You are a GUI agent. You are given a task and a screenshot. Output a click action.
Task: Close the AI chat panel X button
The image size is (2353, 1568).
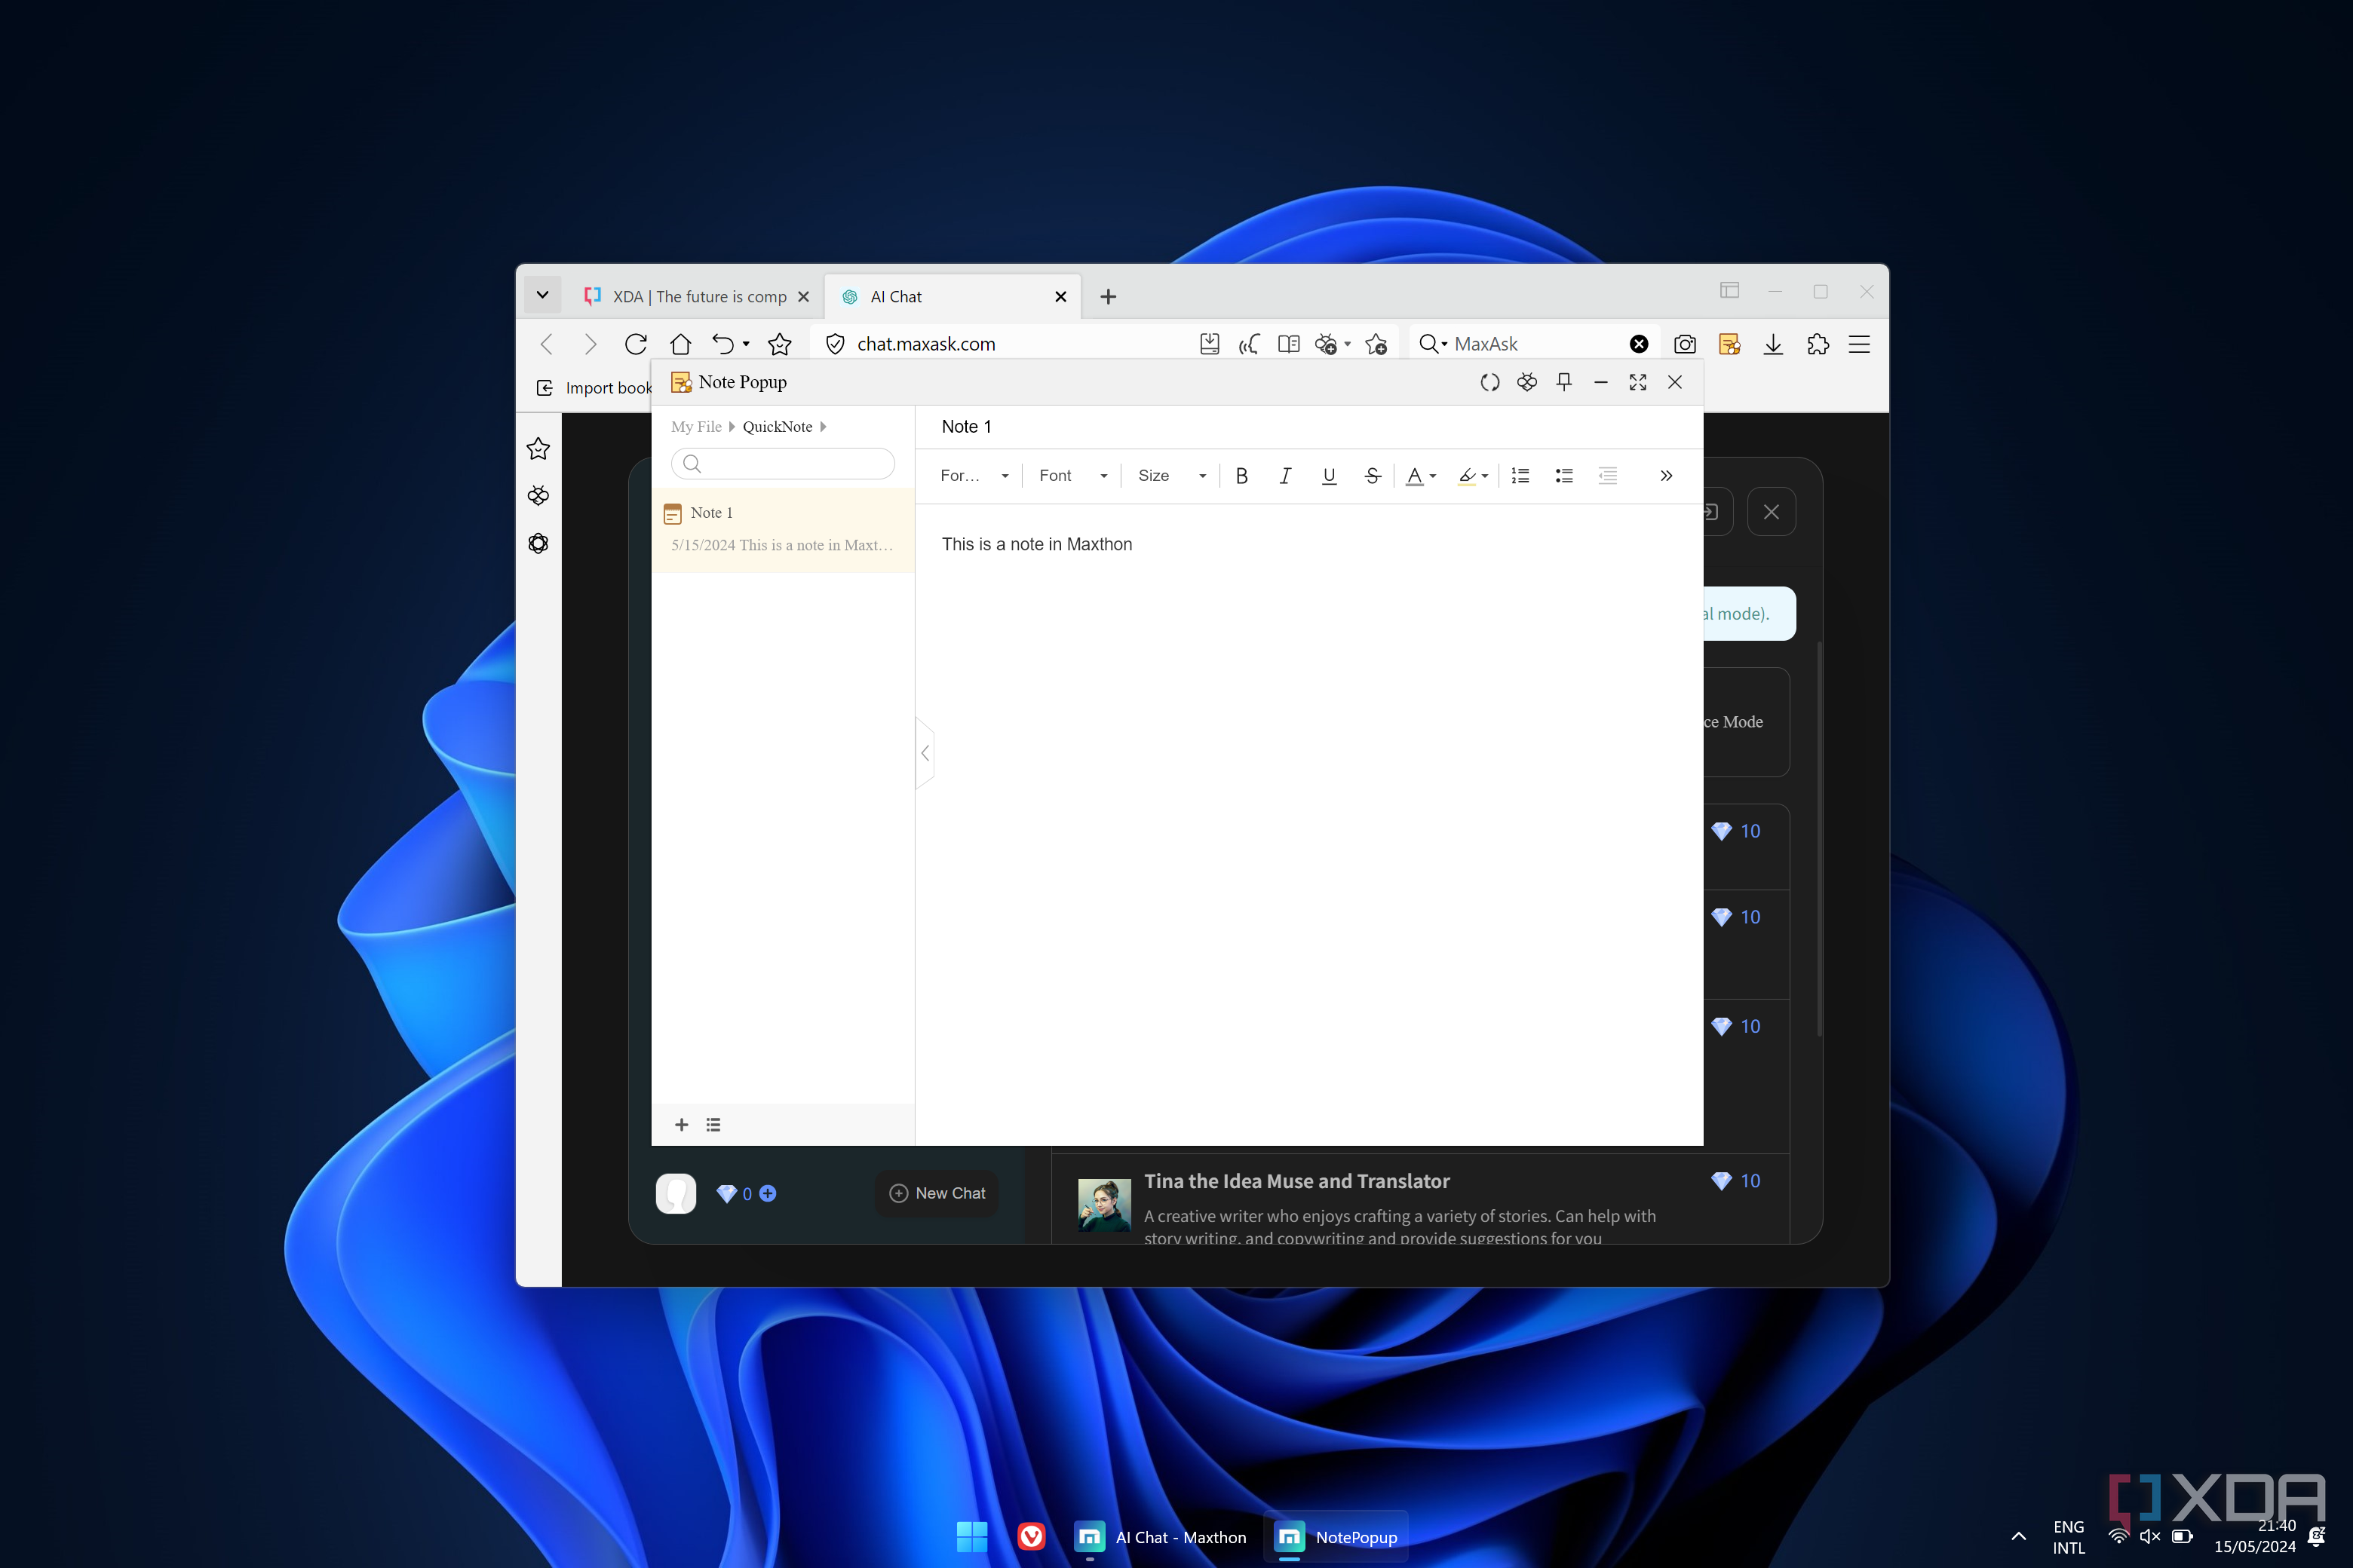[x=1772, y=512]
